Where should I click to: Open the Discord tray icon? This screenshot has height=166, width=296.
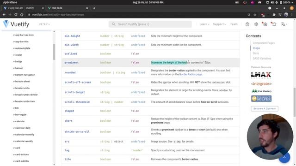[x=259, y=2]
